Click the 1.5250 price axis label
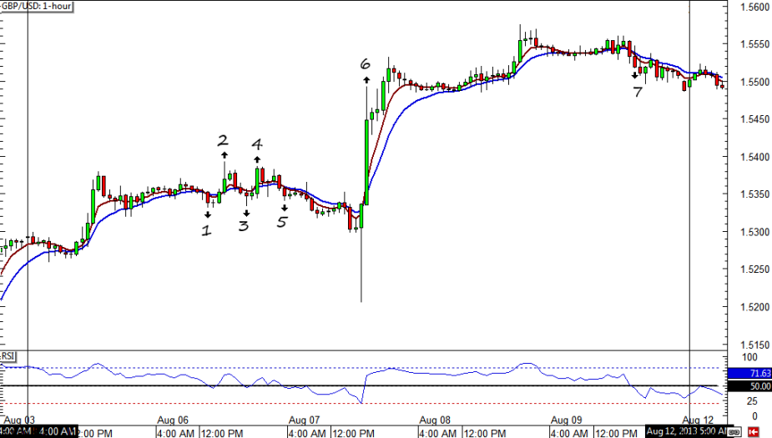This screenshot has height=438, width=772. (755, 269)
